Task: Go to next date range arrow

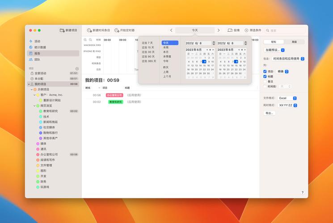Action: tap(219, 30)
